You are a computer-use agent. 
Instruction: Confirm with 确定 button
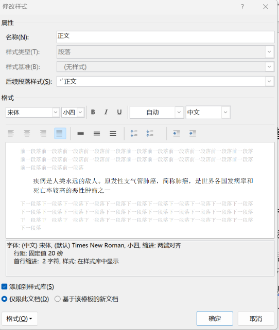click(215, 319)
